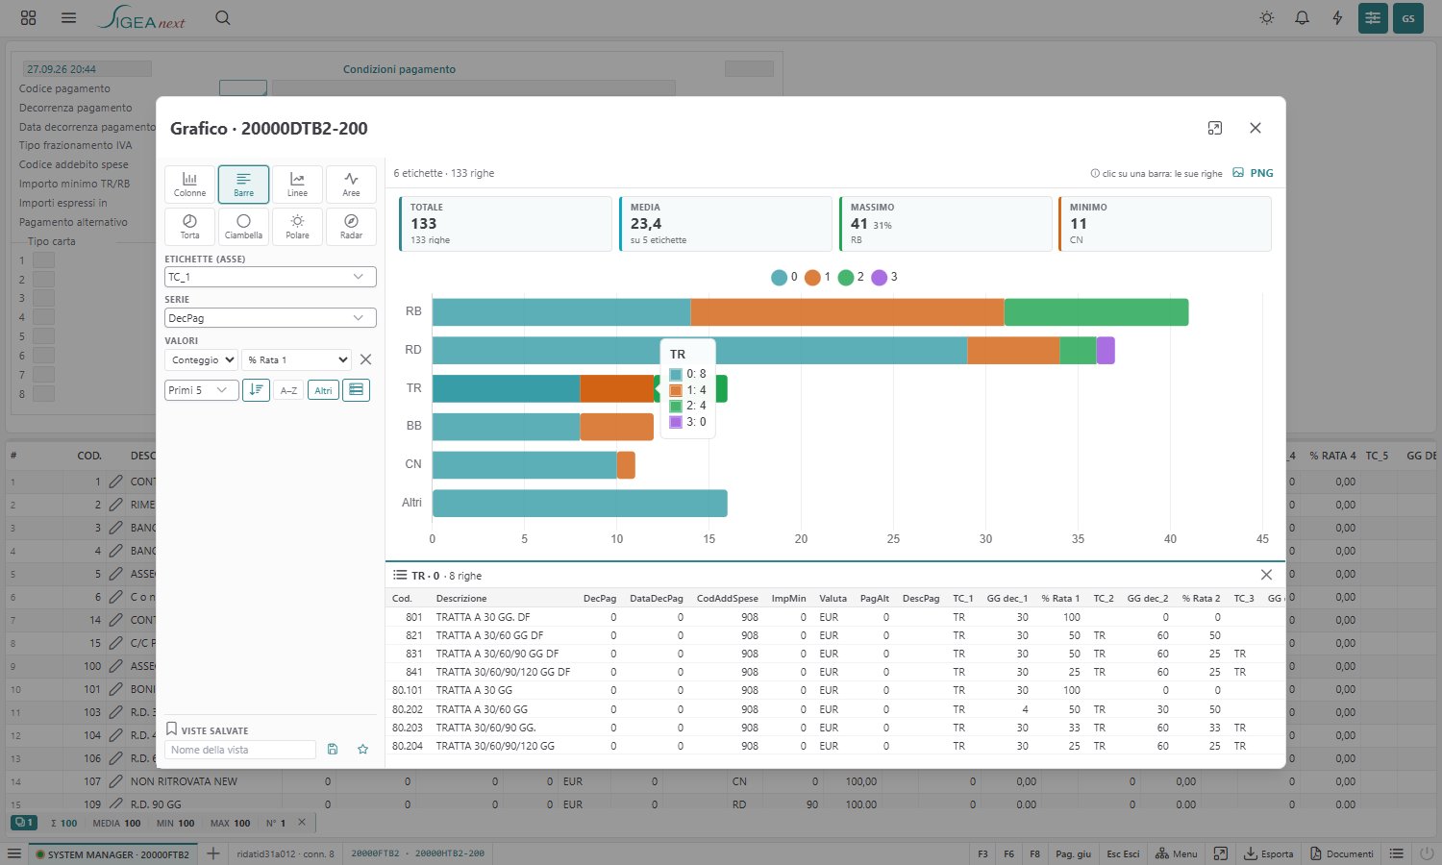Viewport: 1442px width, 865px height.
Task: Select the Radar chart type
Action: [x=351, y=227]
